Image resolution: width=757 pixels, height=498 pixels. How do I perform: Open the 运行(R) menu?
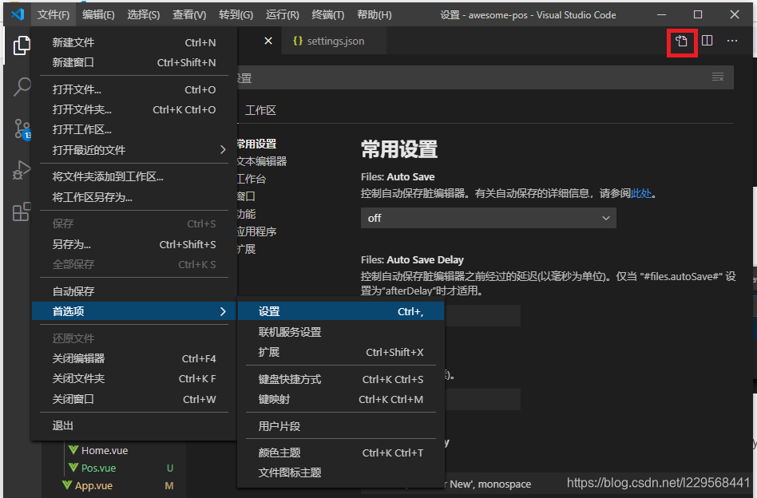point(283,15)
